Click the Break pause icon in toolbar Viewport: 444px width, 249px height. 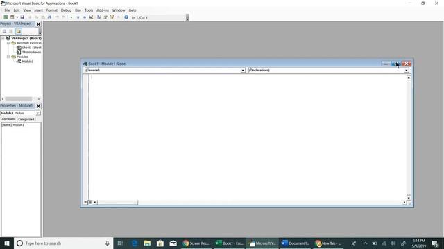pos(78,17)
